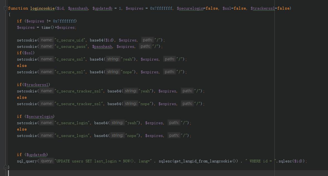Click "nope" string in c_secure_tracker_ssl line
328x176 pixels.
click(145, 104)
